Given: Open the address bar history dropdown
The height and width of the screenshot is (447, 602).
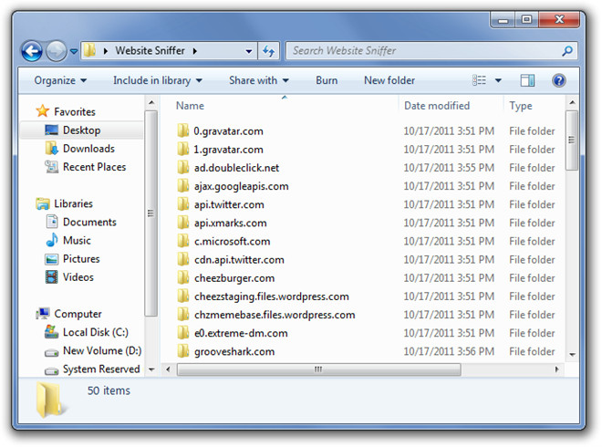Looking at the screenshot, I should tap(249, 51).
